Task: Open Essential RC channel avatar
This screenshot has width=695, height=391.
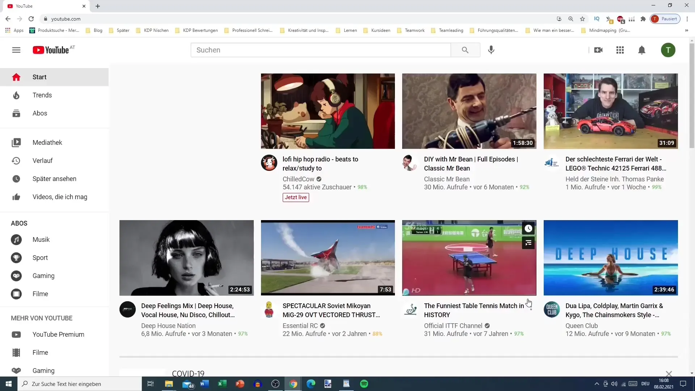Action: pos(269,310)
